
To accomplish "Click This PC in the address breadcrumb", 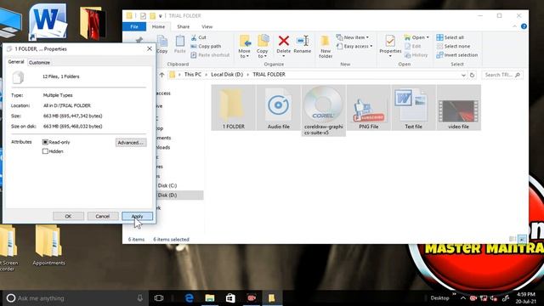I will point(193,75).
